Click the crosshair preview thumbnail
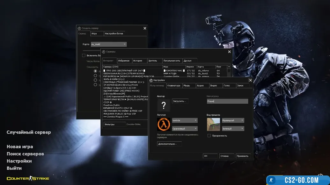 click(x=213, y=124)
